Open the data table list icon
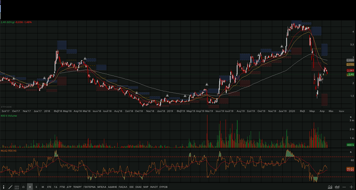This screenshot has height=190, width=356. tap(17, 187)
